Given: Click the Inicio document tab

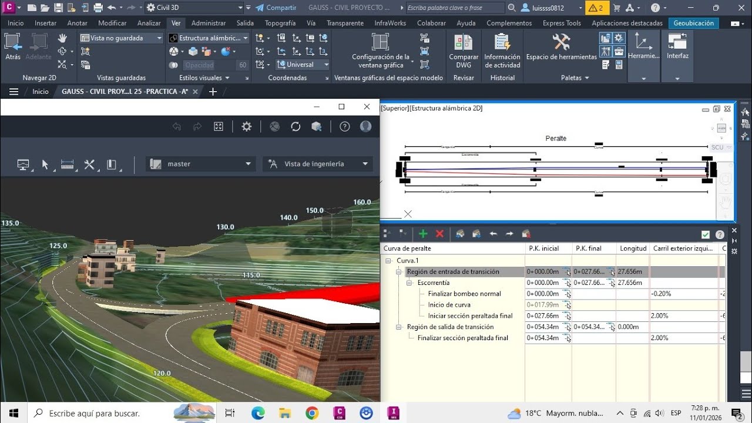Looking at the screenshot, I should (x=41, y=92).
